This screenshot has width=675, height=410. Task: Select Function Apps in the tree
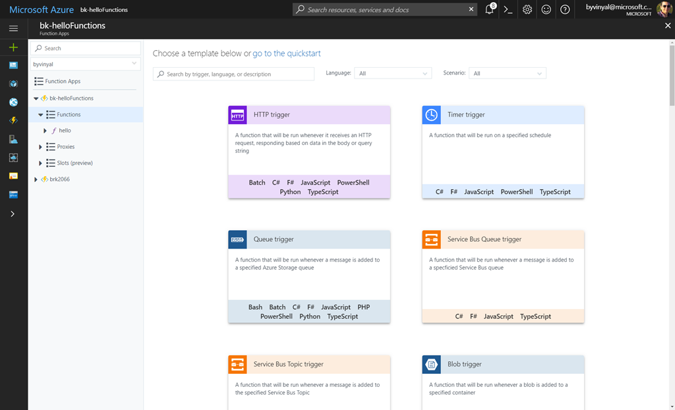[63, 81]
